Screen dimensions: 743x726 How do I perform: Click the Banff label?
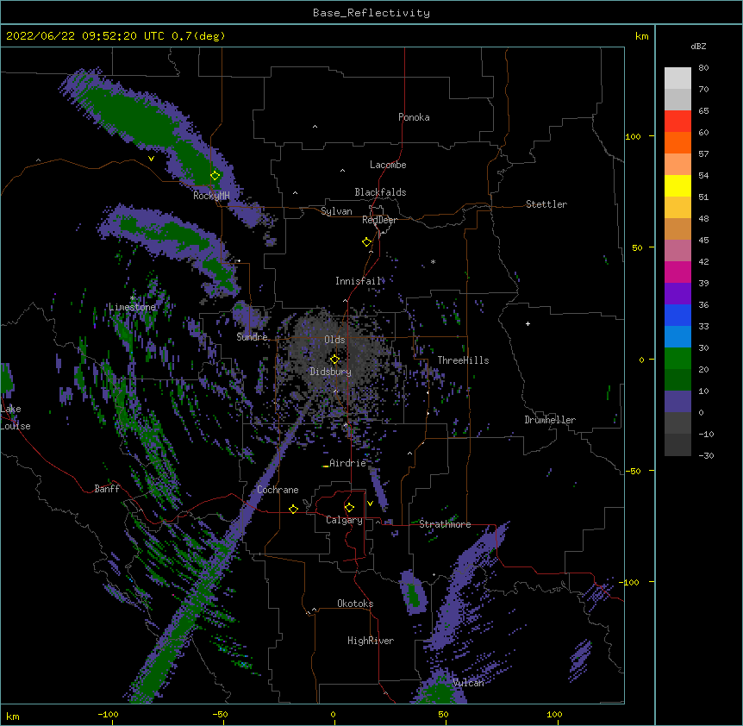point(107,489)
